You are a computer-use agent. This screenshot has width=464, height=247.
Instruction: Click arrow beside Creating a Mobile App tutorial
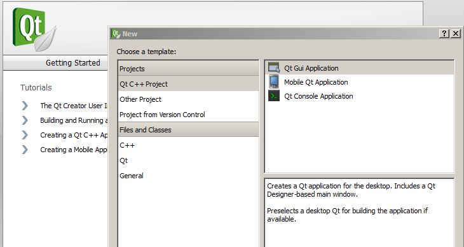25,150
